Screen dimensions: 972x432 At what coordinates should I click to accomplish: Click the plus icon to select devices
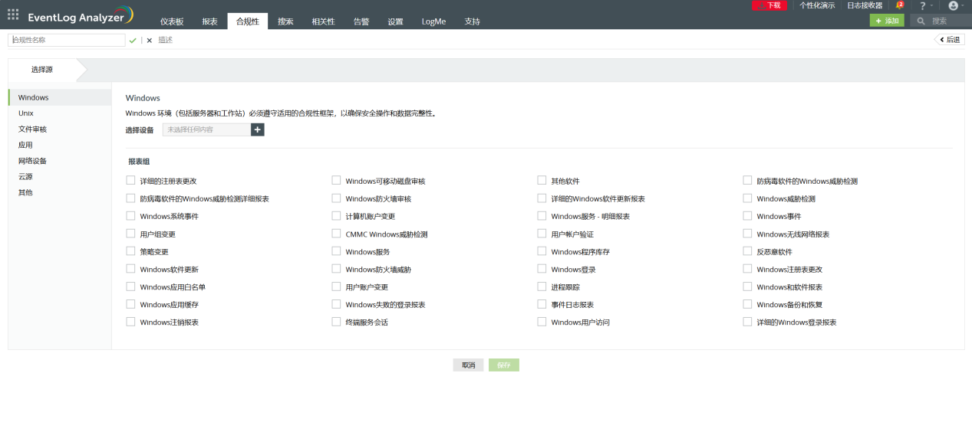tap(258, 129)
